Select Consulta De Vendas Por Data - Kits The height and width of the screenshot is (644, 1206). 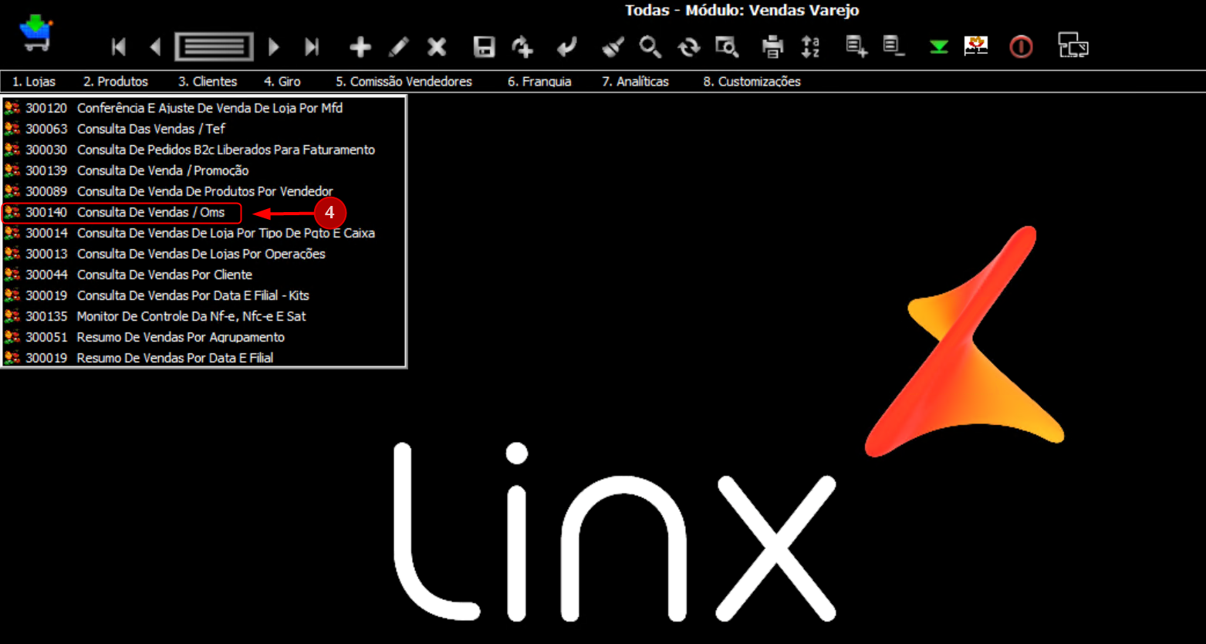pos(204,295)
